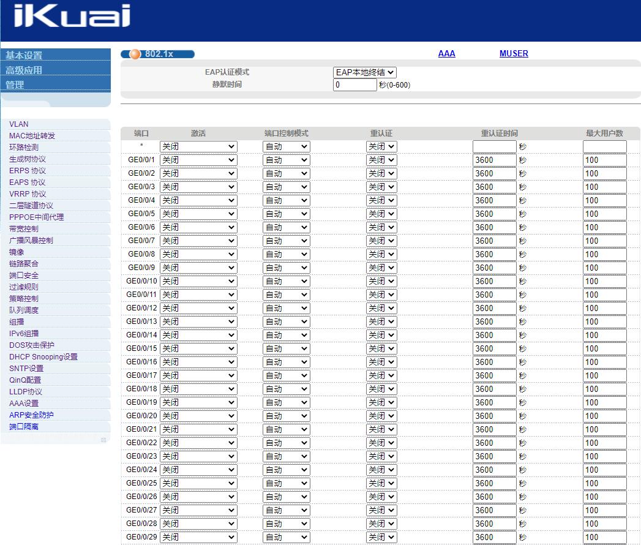This screenshot has width=641, height=545.
Task: Open 端口安全 sidebar item
Action: click(24, 276)
